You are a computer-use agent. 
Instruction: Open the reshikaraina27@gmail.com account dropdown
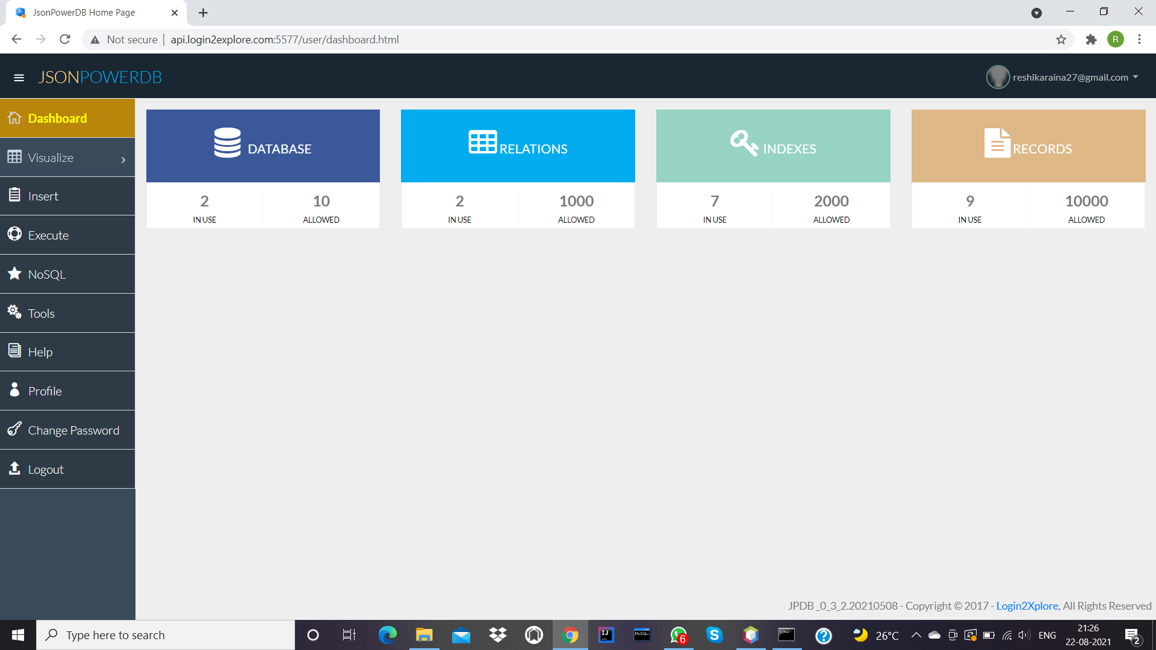point(1063,77)
